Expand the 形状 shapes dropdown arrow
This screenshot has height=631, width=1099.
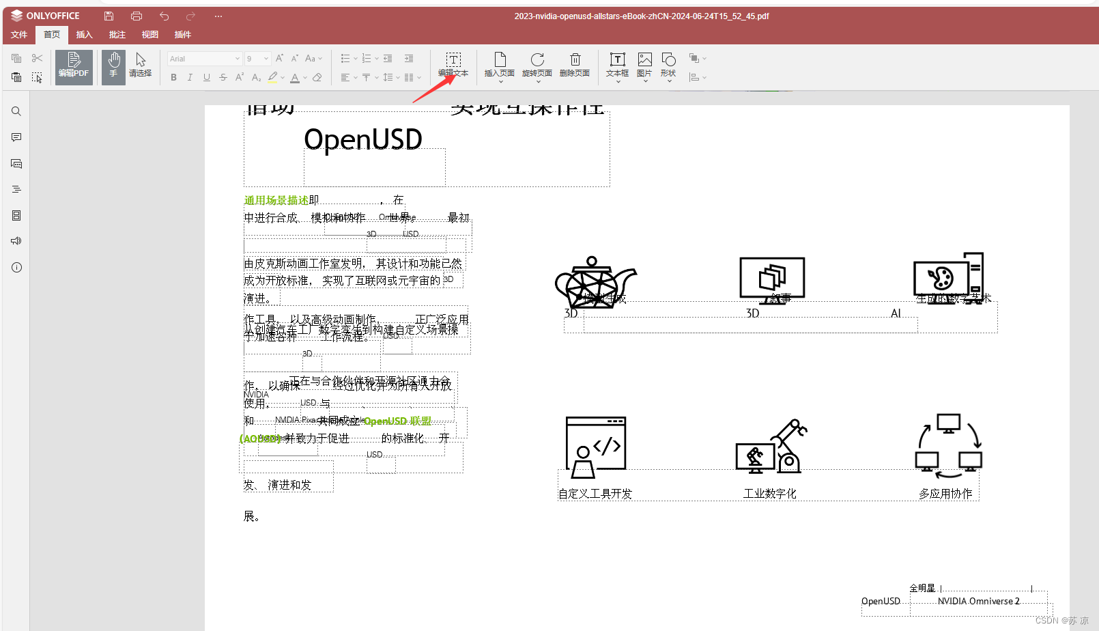tap(669, 81)
